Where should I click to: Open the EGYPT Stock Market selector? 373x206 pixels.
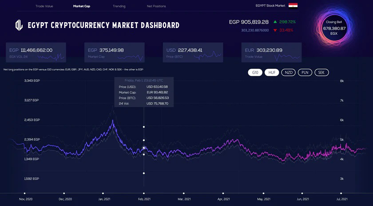coord(270,5)
